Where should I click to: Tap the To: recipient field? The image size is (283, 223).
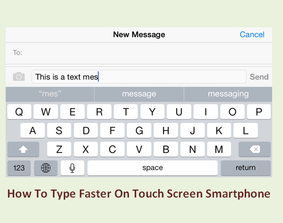(x=139, y=53)
